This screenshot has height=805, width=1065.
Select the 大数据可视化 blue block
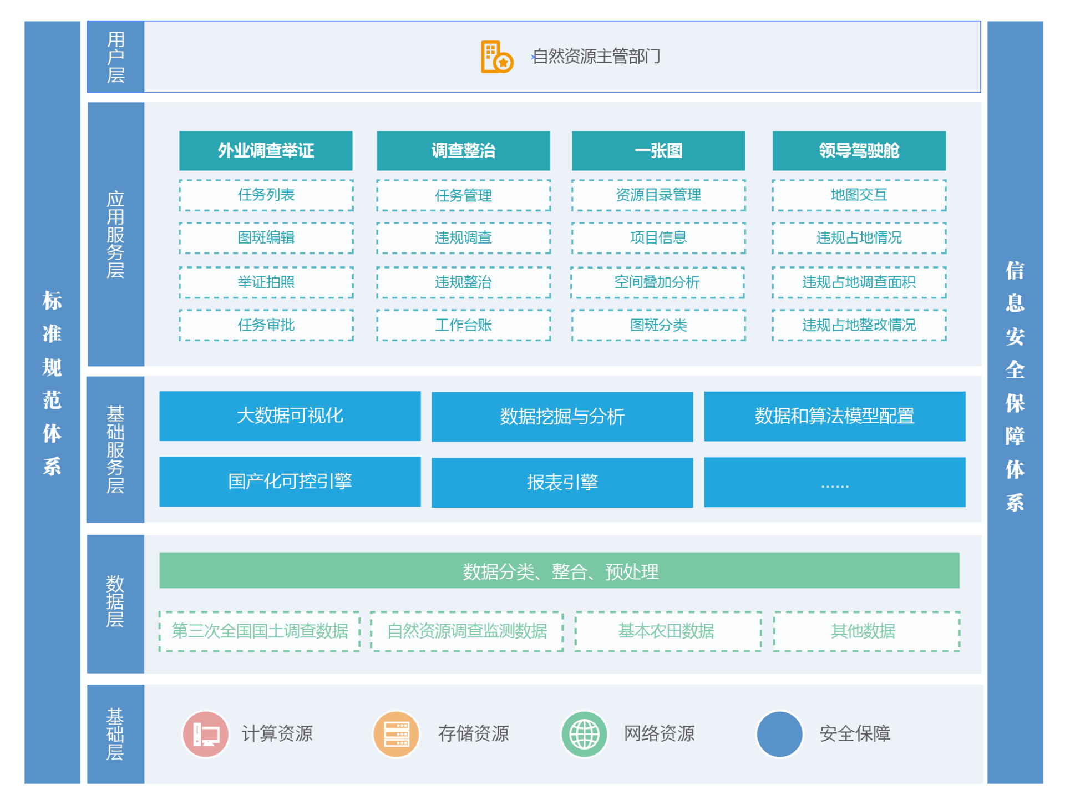pyautogui.click(x=290, y=416)
